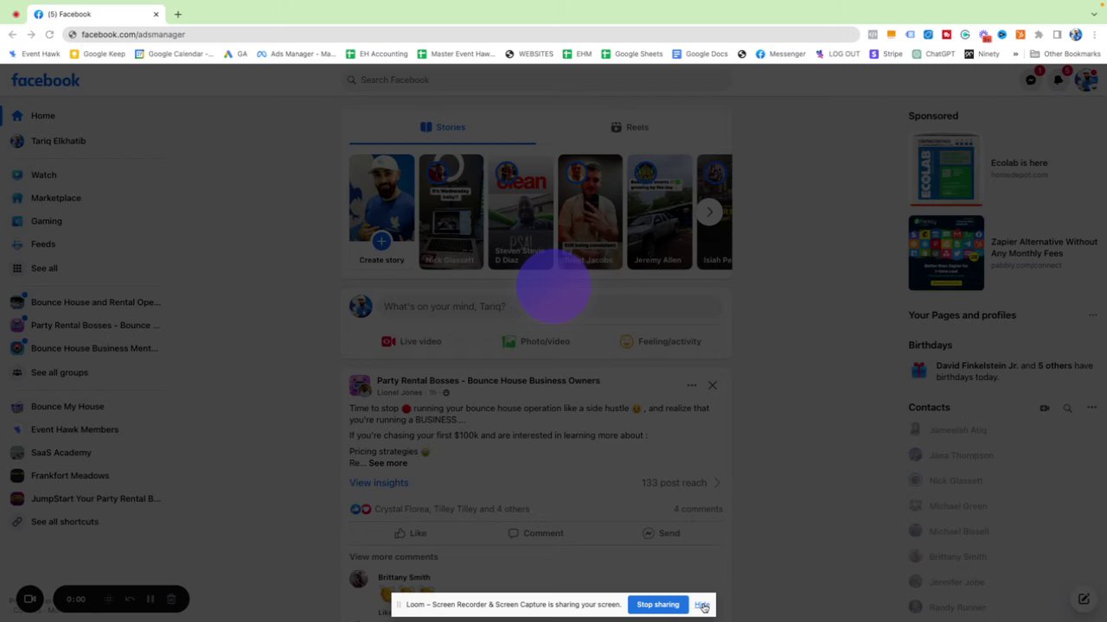Image resolution: width=1107 pixels, height=622 pixels.
Task: Open a new browser tab
Action: pyautogui.click(x=178, y=15)
